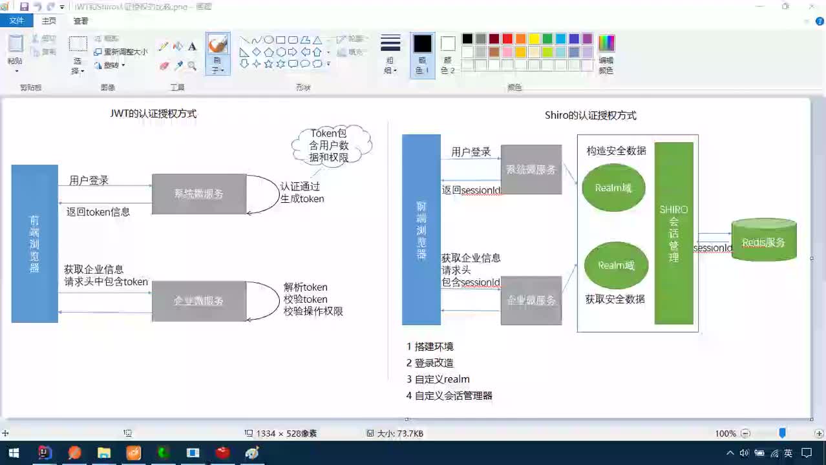Select the rounded rectangle shape
This screenshot has height=465, width=826.
coord(293,40)
